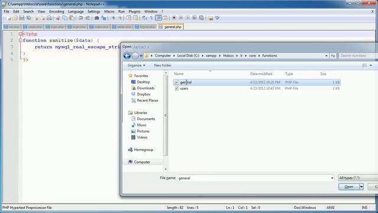Toggle synchronized vertical scrolling icon
The image size is (378, 213).
(129, 18)
